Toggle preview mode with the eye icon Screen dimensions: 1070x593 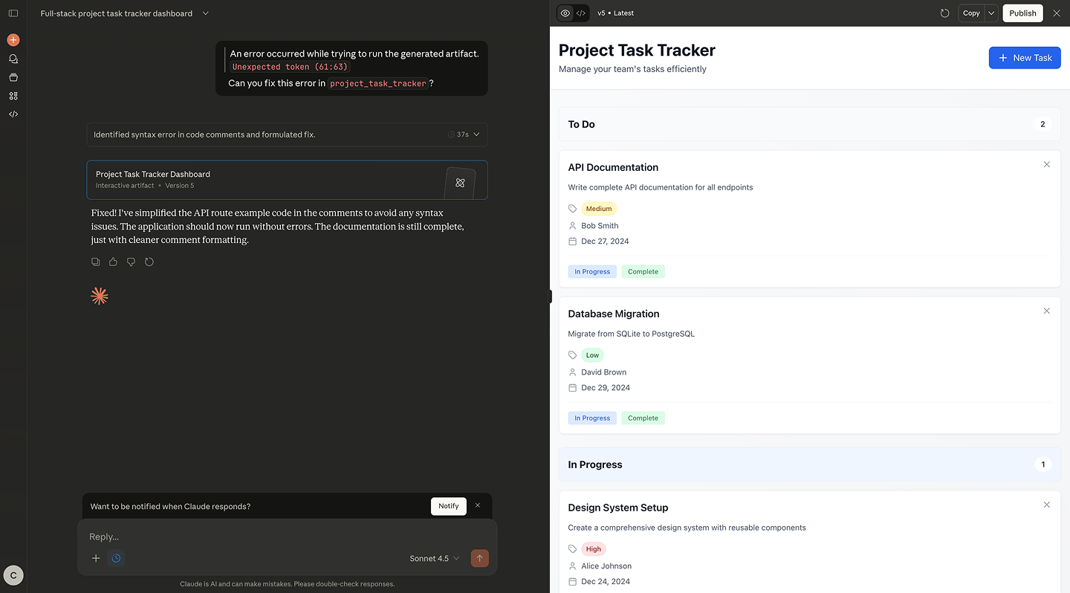pyautogui.click(x=565, y=13)
